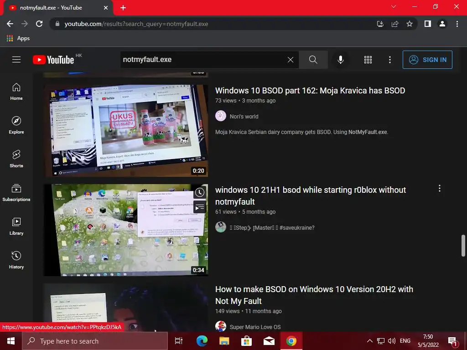467x350 pixels.
Task: Open Explore in the sidebar
Action: (16, 125)
